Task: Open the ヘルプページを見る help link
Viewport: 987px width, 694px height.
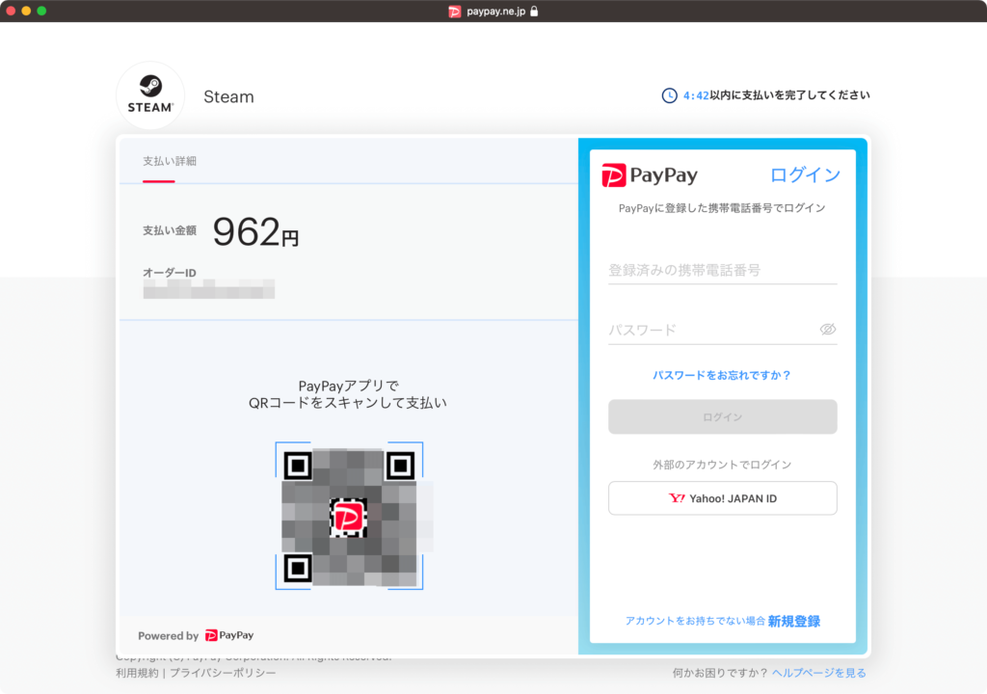Action: tap(819, 673)
